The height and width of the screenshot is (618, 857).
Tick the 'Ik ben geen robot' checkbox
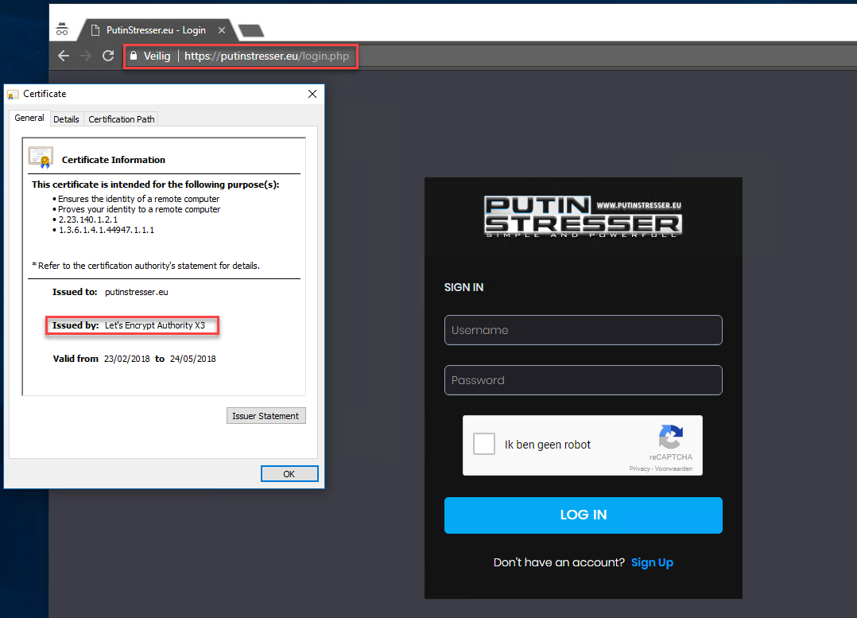click(484, 444)
